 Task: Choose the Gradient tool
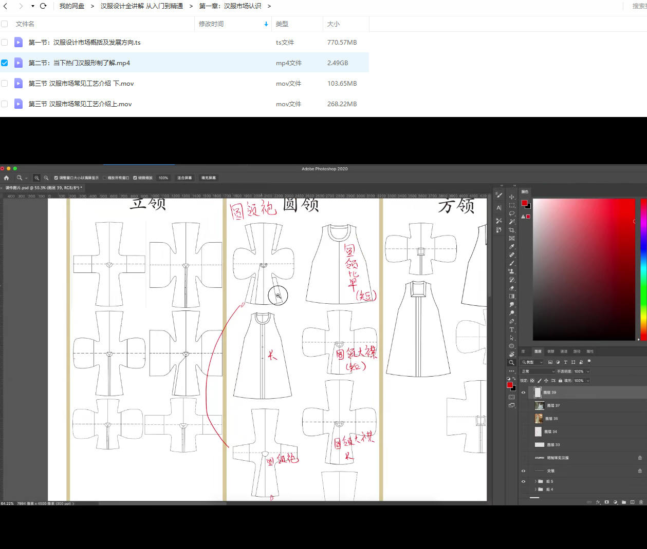click(x=511, y=297)
